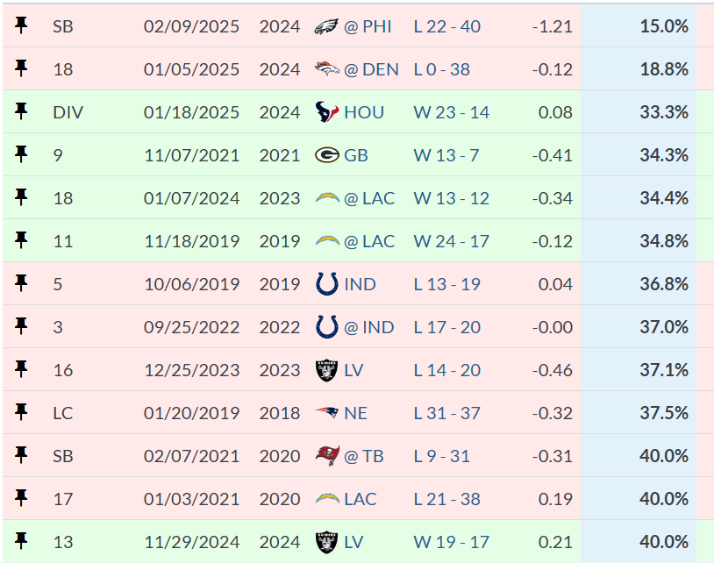Screen dimensions: 714x563
Task: Select the 15.0% percentage cell
Action: pyautogui.click(x=639, y=26)
